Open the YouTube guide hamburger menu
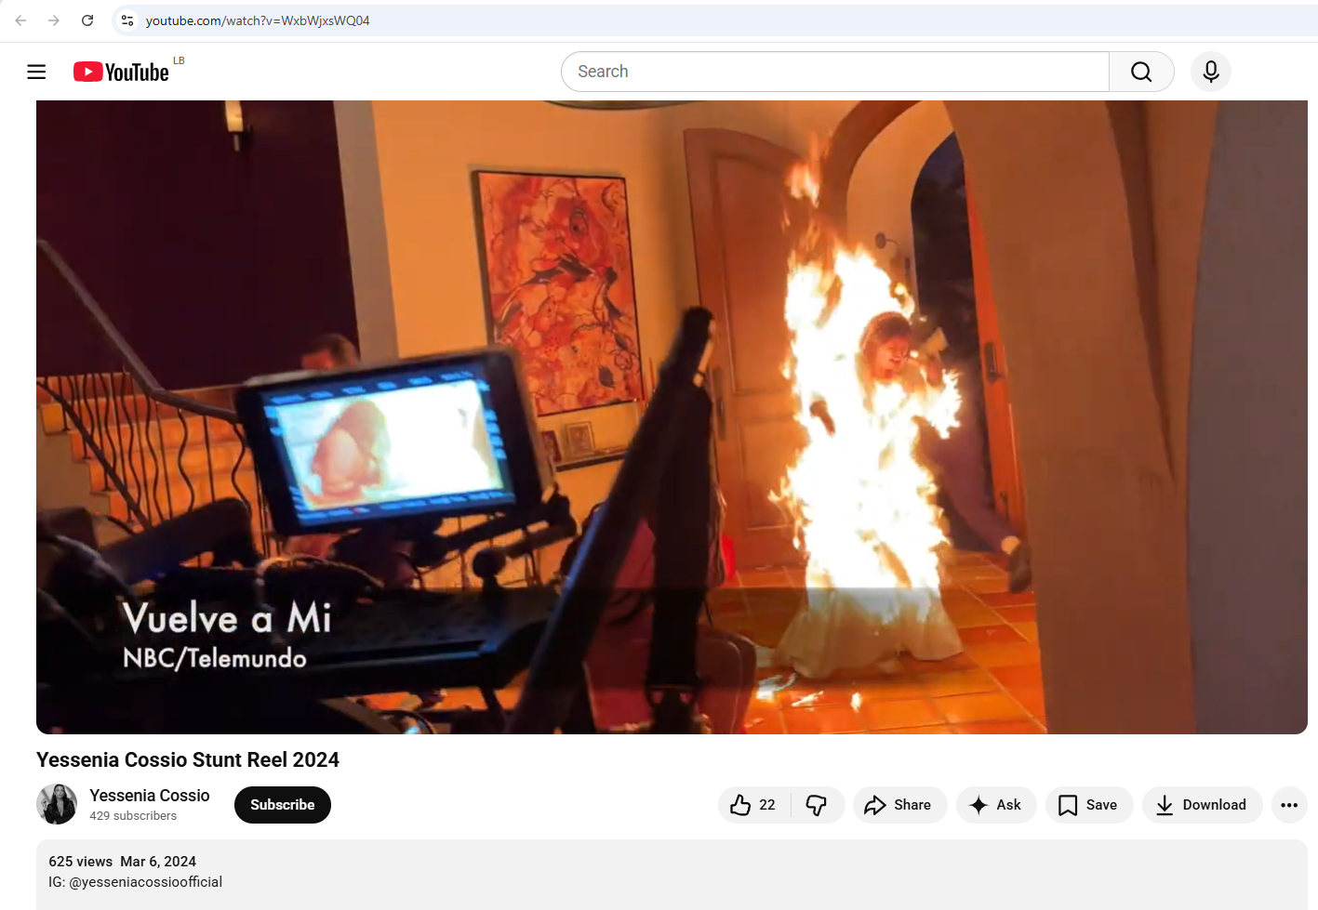 coord(36,72)
